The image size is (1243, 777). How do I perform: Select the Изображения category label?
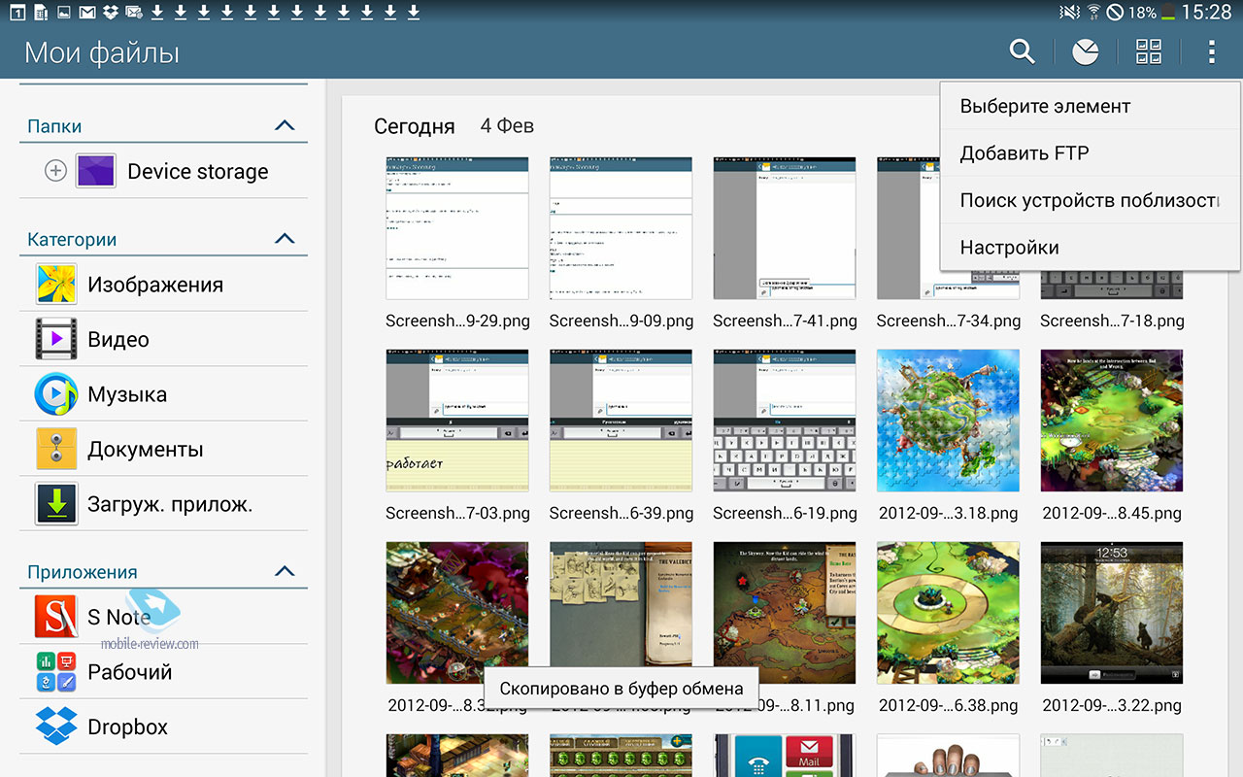[x=155, y=285]
